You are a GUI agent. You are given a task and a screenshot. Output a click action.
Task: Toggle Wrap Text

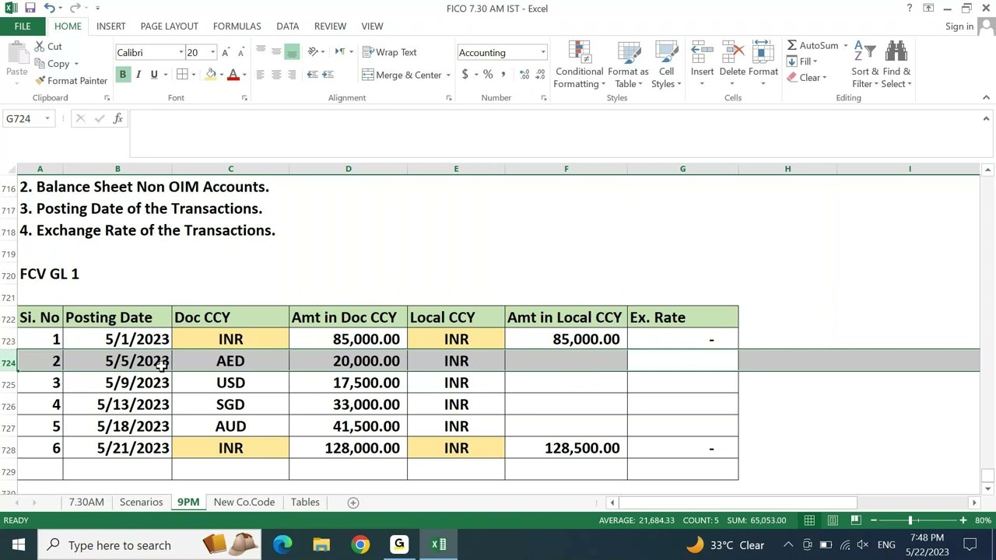point(389,52)
